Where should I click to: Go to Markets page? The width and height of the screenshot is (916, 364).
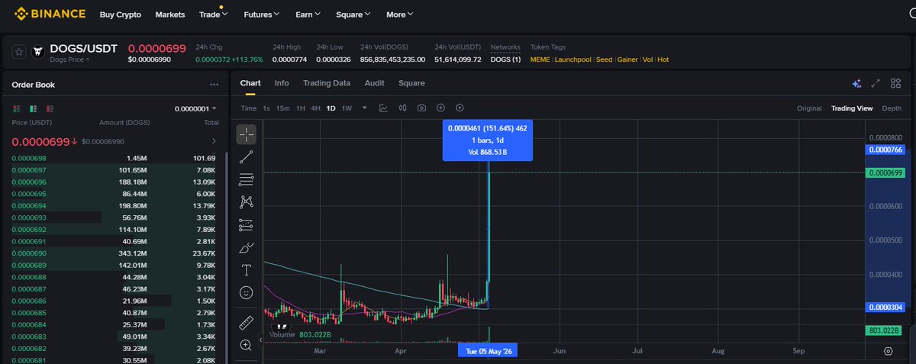[169, 14]
